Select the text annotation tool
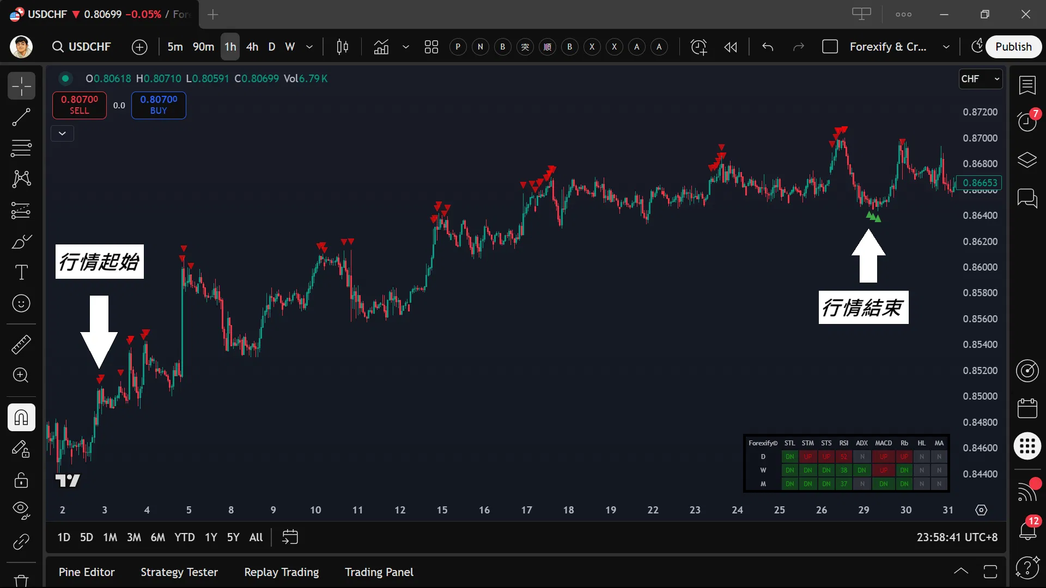Image resolution: width=1046 pixels, height=588 pixels. pyautogui.click(x=21, y=272)
